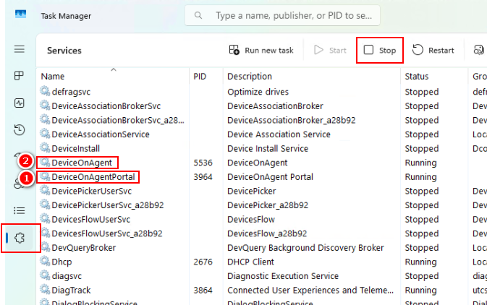Open the hamburger navigation menu
Viewport: 487px width, 305px height.
tap(20, 50)
